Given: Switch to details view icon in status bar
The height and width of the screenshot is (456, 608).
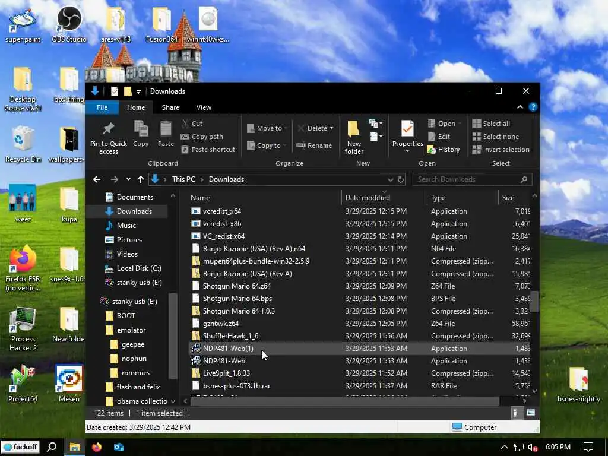Looking at the screenshot, I should pyautogui.click(x=515, y=413).
